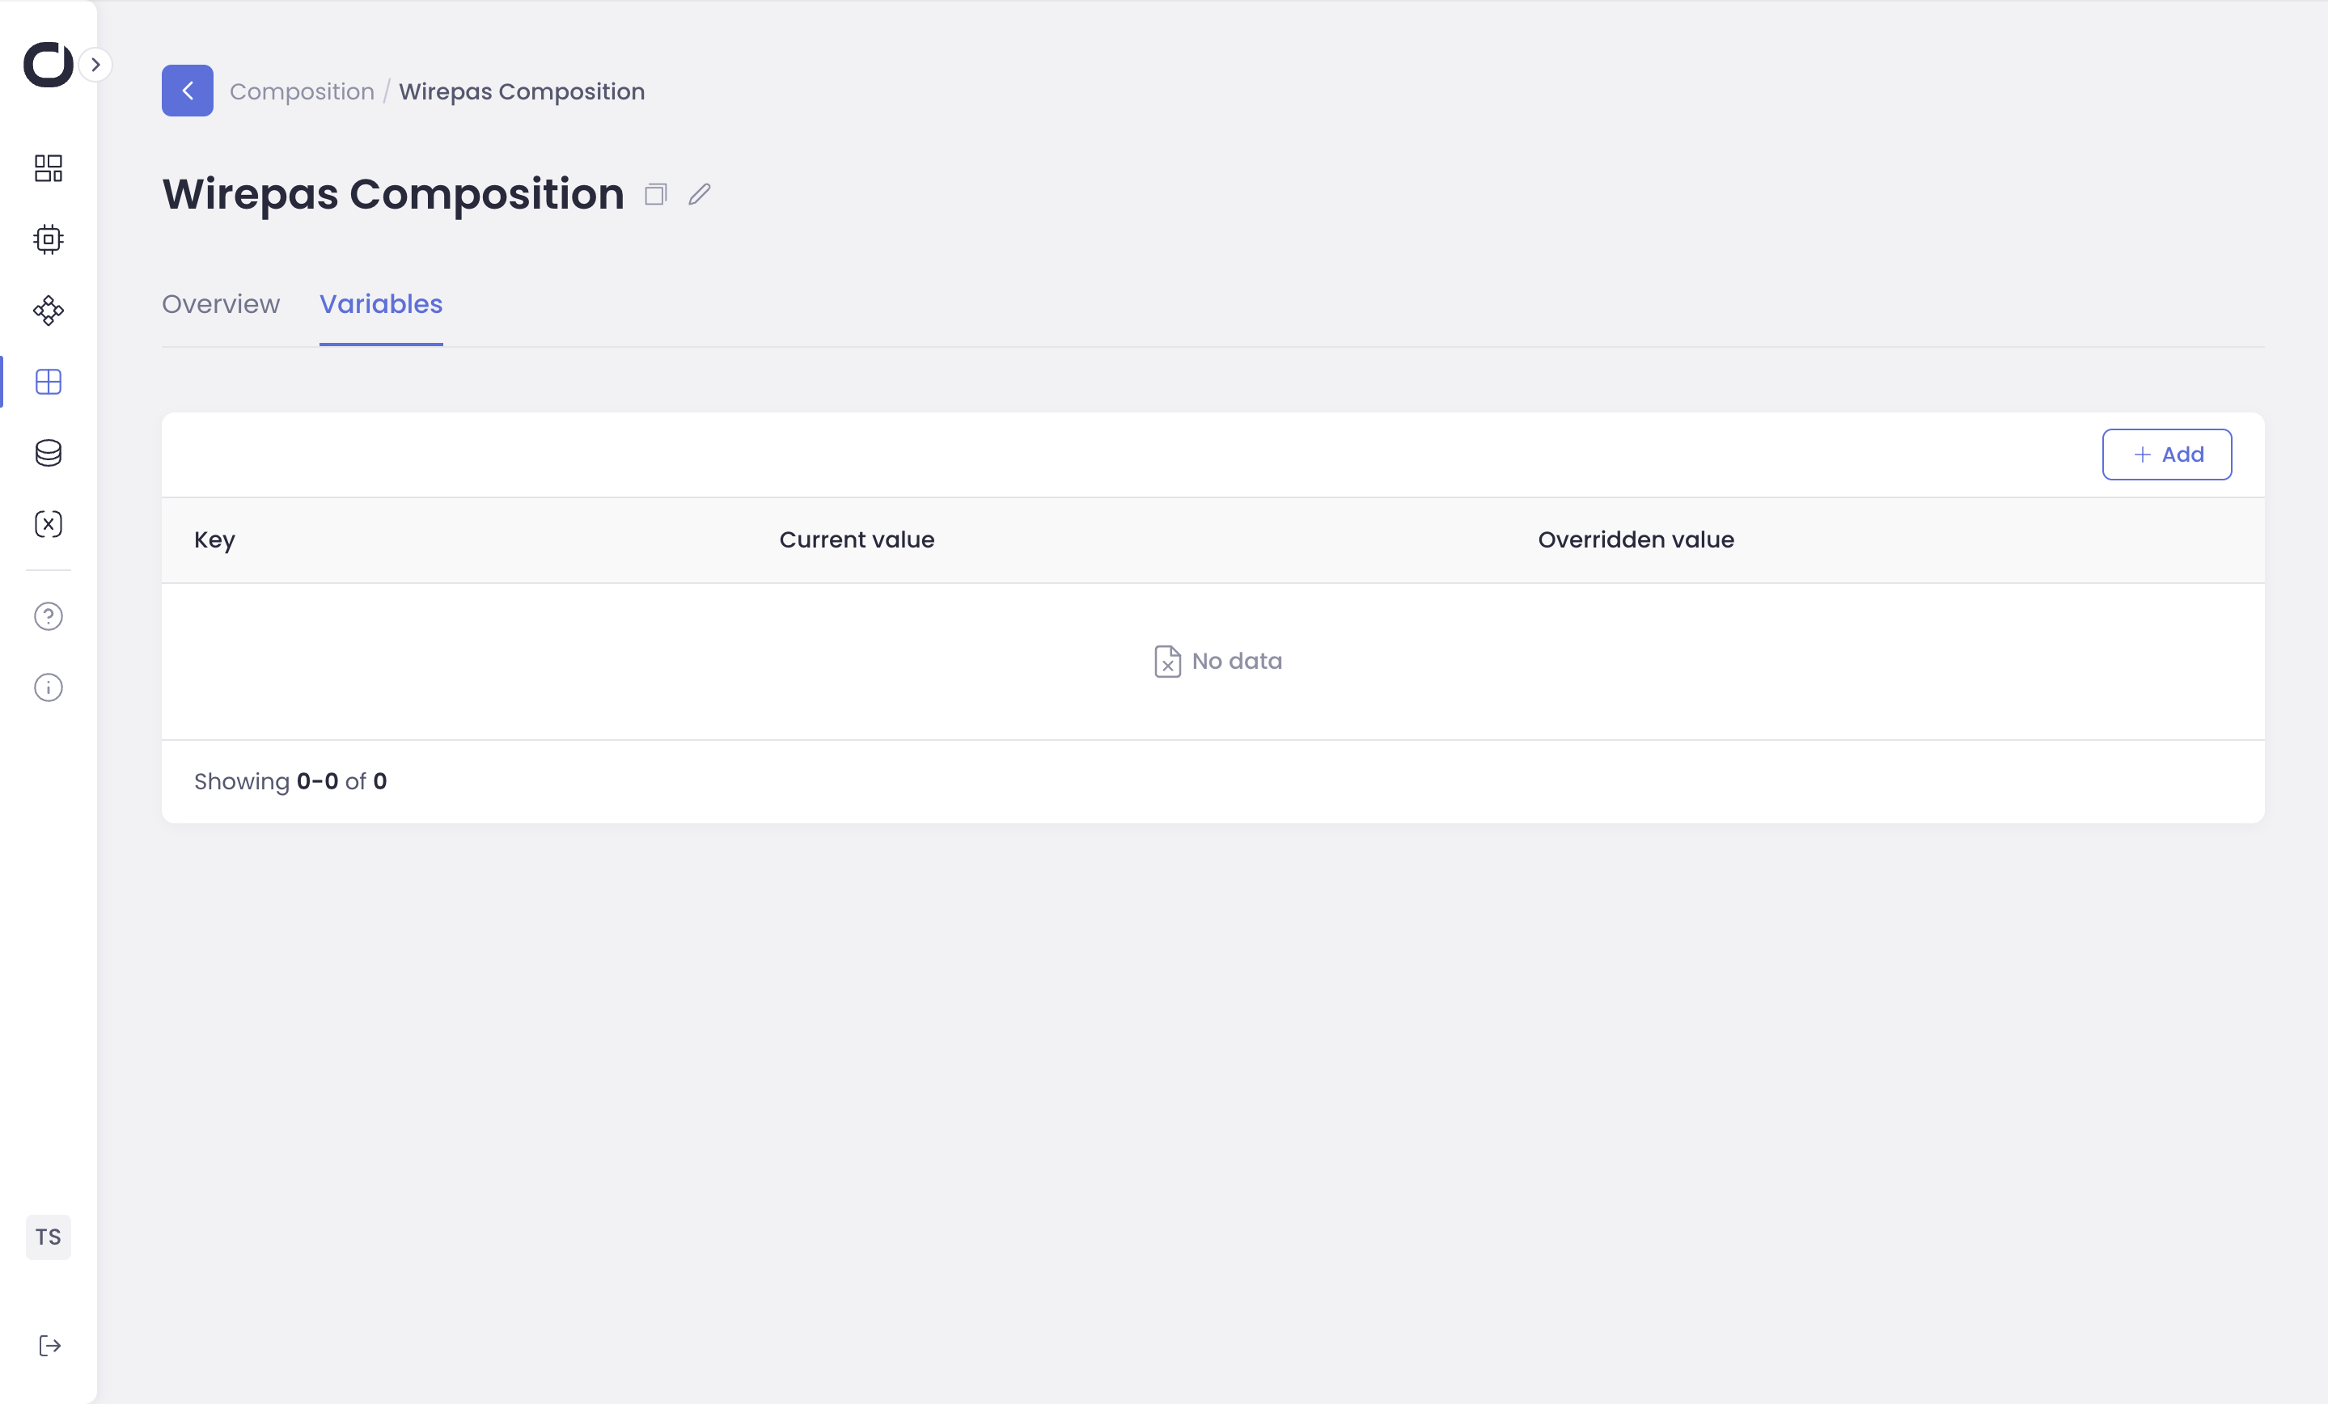Screen dimensions: 2328x1404
Task: Click the Add variable button
Action: (2166, 455)
